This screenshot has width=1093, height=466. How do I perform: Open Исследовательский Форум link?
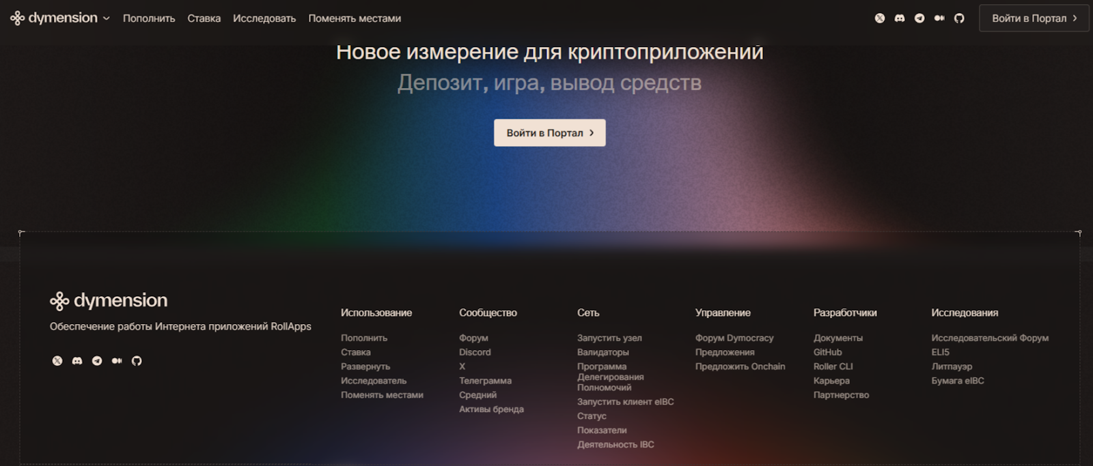(990, 338)
